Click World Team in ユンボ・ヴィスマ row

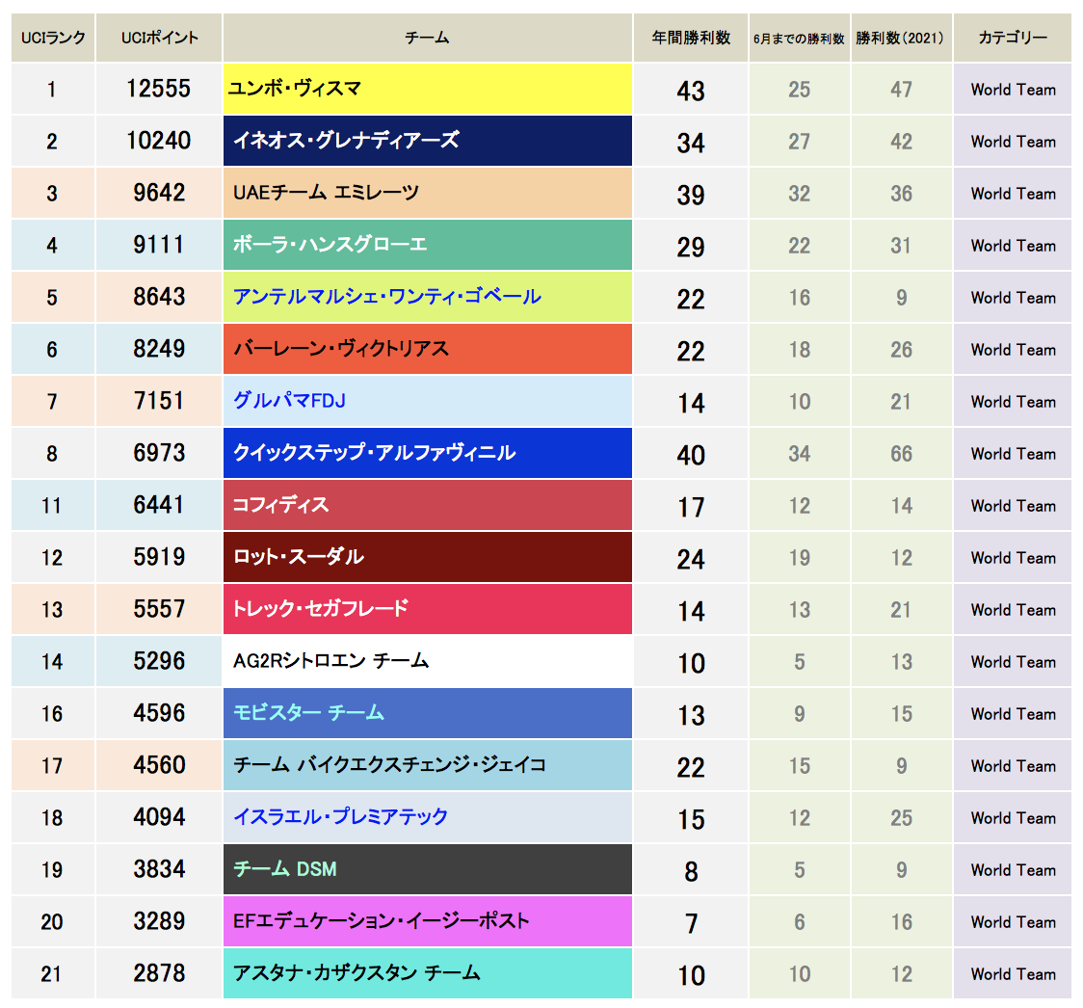coord(1014,90)
